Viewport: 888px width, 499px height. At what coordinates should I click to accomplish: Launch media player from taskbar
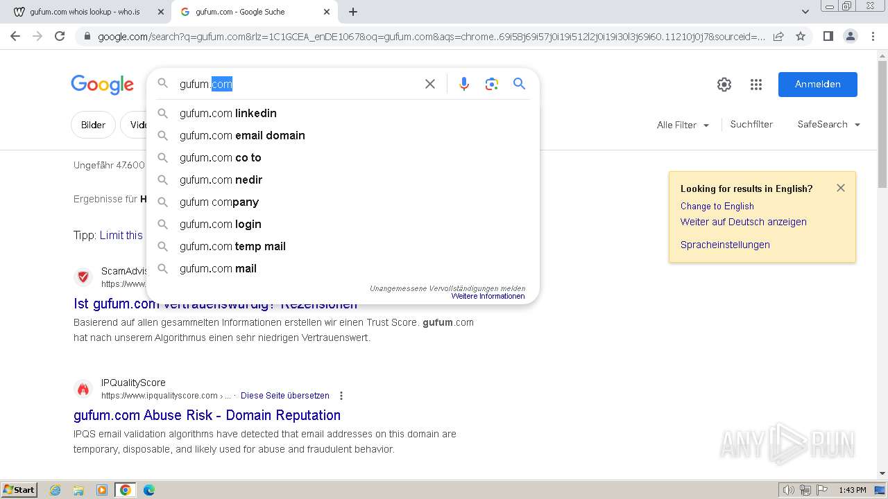click(102, 490)
